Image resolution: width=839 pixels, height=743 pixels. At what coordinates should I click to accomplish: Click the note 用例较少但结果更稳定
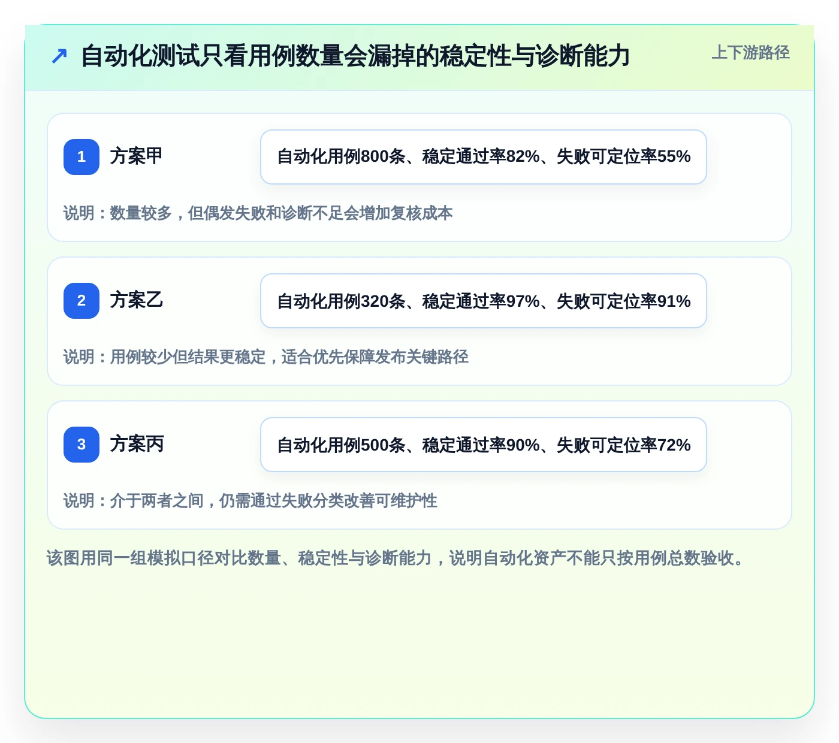point(266,357)
